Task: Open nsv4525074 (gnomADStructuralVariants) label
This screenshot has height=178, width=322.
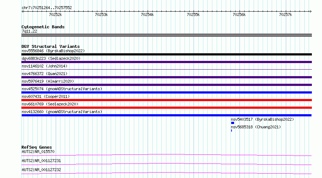Action: 62,89
